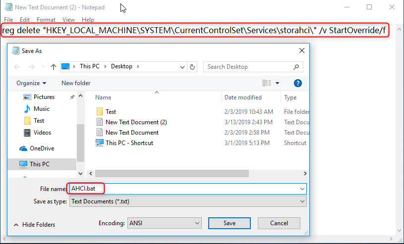Viewport: 404px width, 244px height.
Task: Click the Save button
Action: tap(230, 223)
